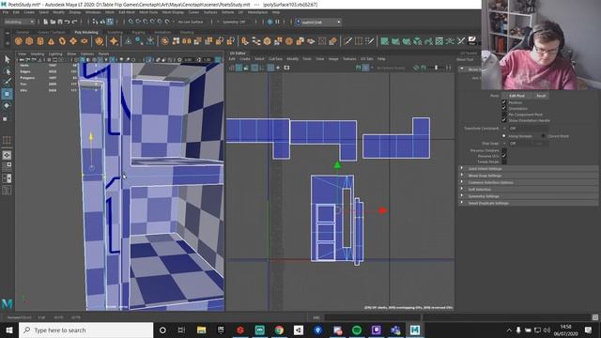This screenshot has height=338, width=601.
Task: Pick the Select tool arrow in toolbox
Action: point(7,59)
